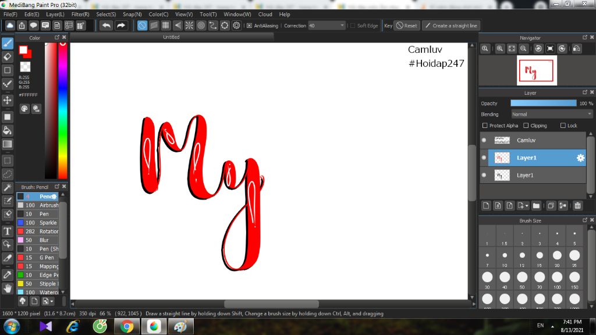Select the Gradient tool
596x335 pixels.
click(8, 144)
